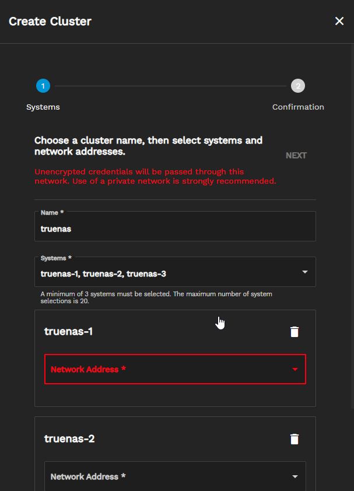
Task: Select the step 1 circle in the stepper
Action: (x=43, y=86)
